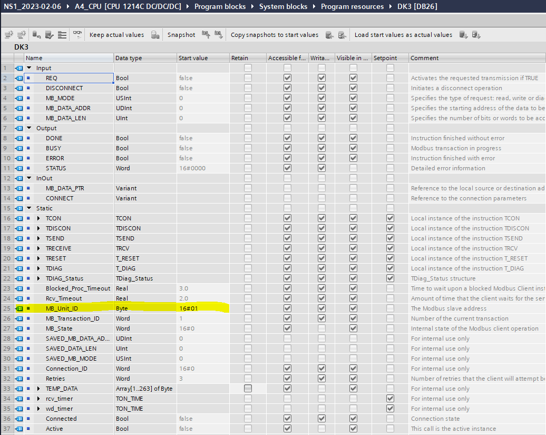546x435 pixels.
Task: Click the last icon at the toolbar's right end
Action: click(x=476, y=35)
